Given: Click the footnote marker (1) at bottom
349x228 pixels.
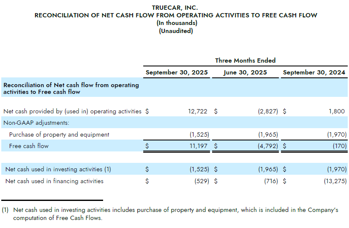Looking at the screenshot, I should [x=5, y=210].
